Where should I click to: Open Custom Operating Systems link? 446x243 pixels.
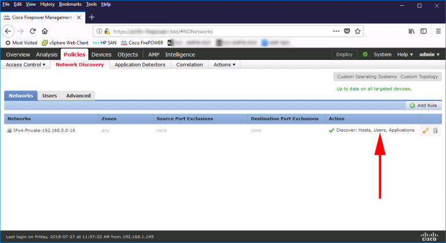click(x=366, y=77)
